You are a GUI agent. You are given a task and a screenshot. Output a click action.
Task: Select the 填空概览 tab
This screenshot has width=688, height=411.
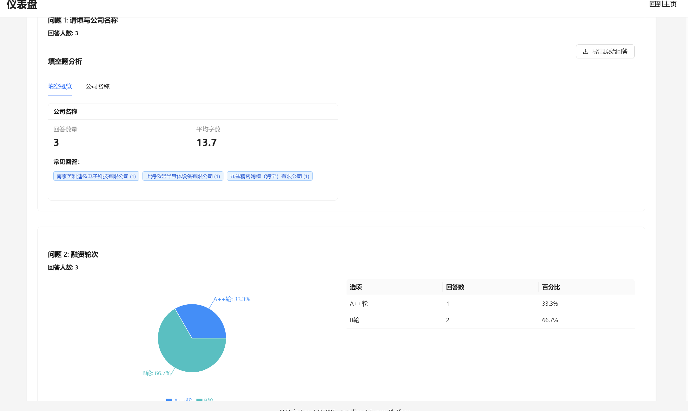pos(60,86)
